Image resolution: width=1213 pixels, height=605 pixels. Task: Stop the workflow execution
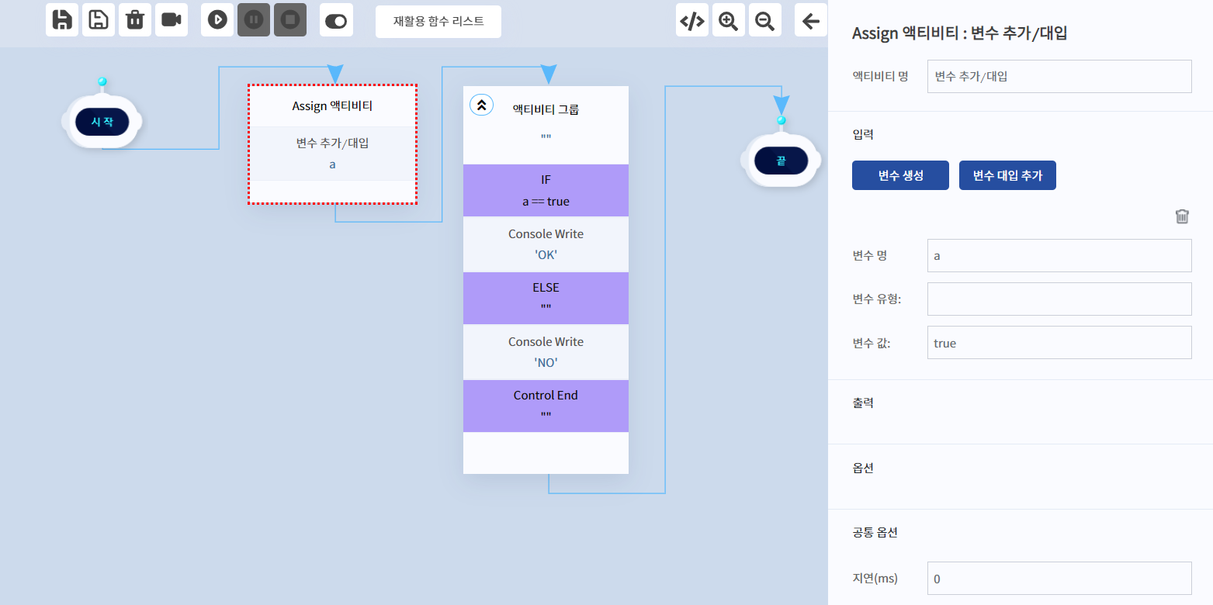coord(290,20)
